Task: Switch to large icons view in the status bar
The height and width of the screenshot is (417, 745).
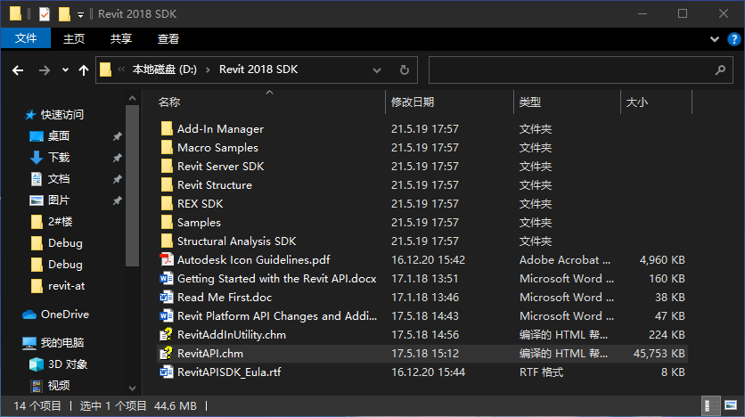Action: (x=731, y=405)
